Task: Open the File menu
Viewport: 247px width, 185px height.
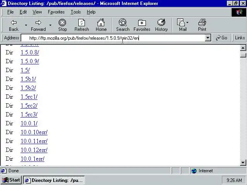Action: [10, 12]
